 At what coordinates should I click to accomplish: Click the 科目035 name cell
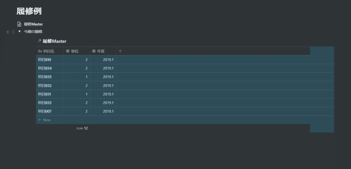(x=45, y=77)
